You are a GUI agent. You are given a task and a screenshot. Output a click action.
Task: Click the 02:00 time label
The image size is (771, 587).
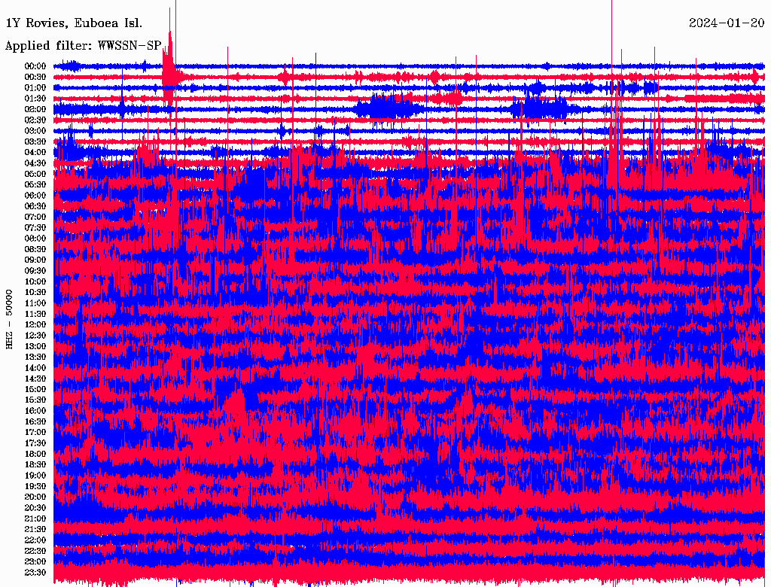tap(35, 109)
